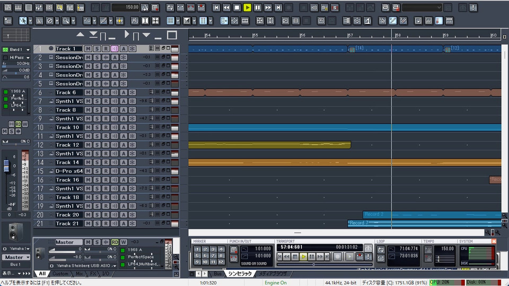The height and width of the screenshot is (286, 509).
Task: Select the Mix tab in track pane
Action: 78,274
